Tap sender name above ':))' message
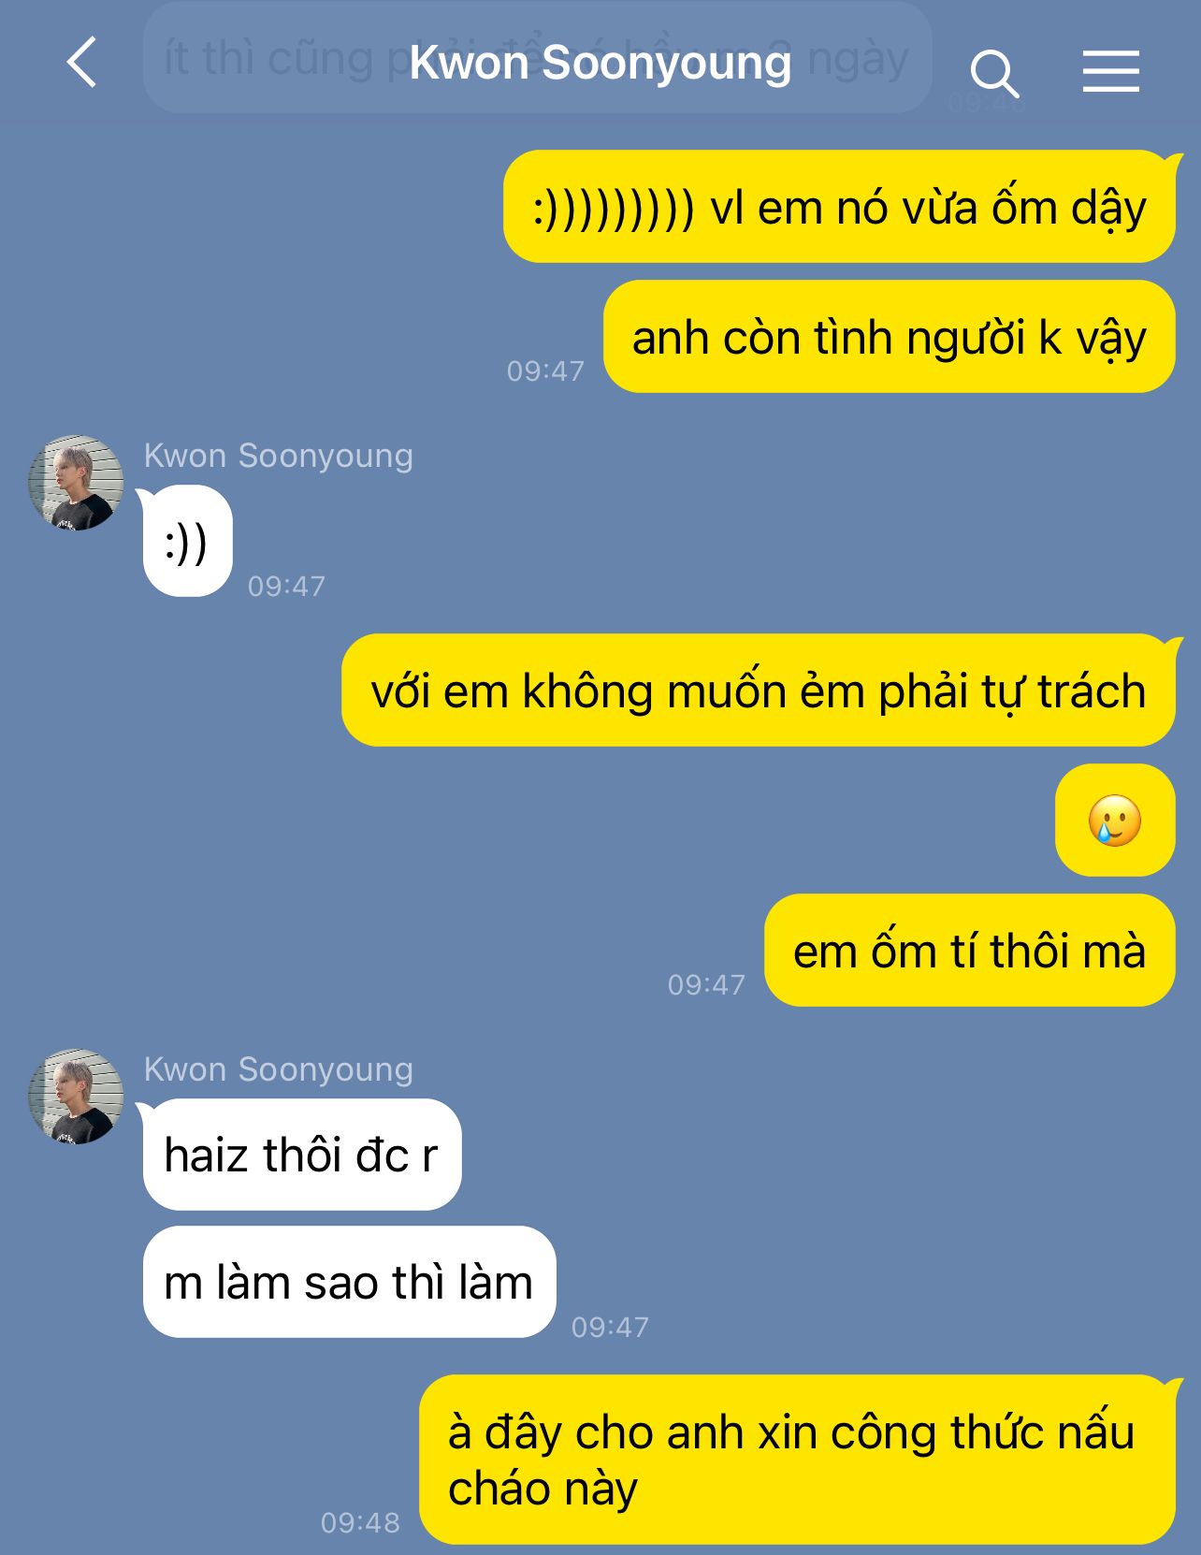The width and height of the screenshot is (1201, 1555). (278, 456)
